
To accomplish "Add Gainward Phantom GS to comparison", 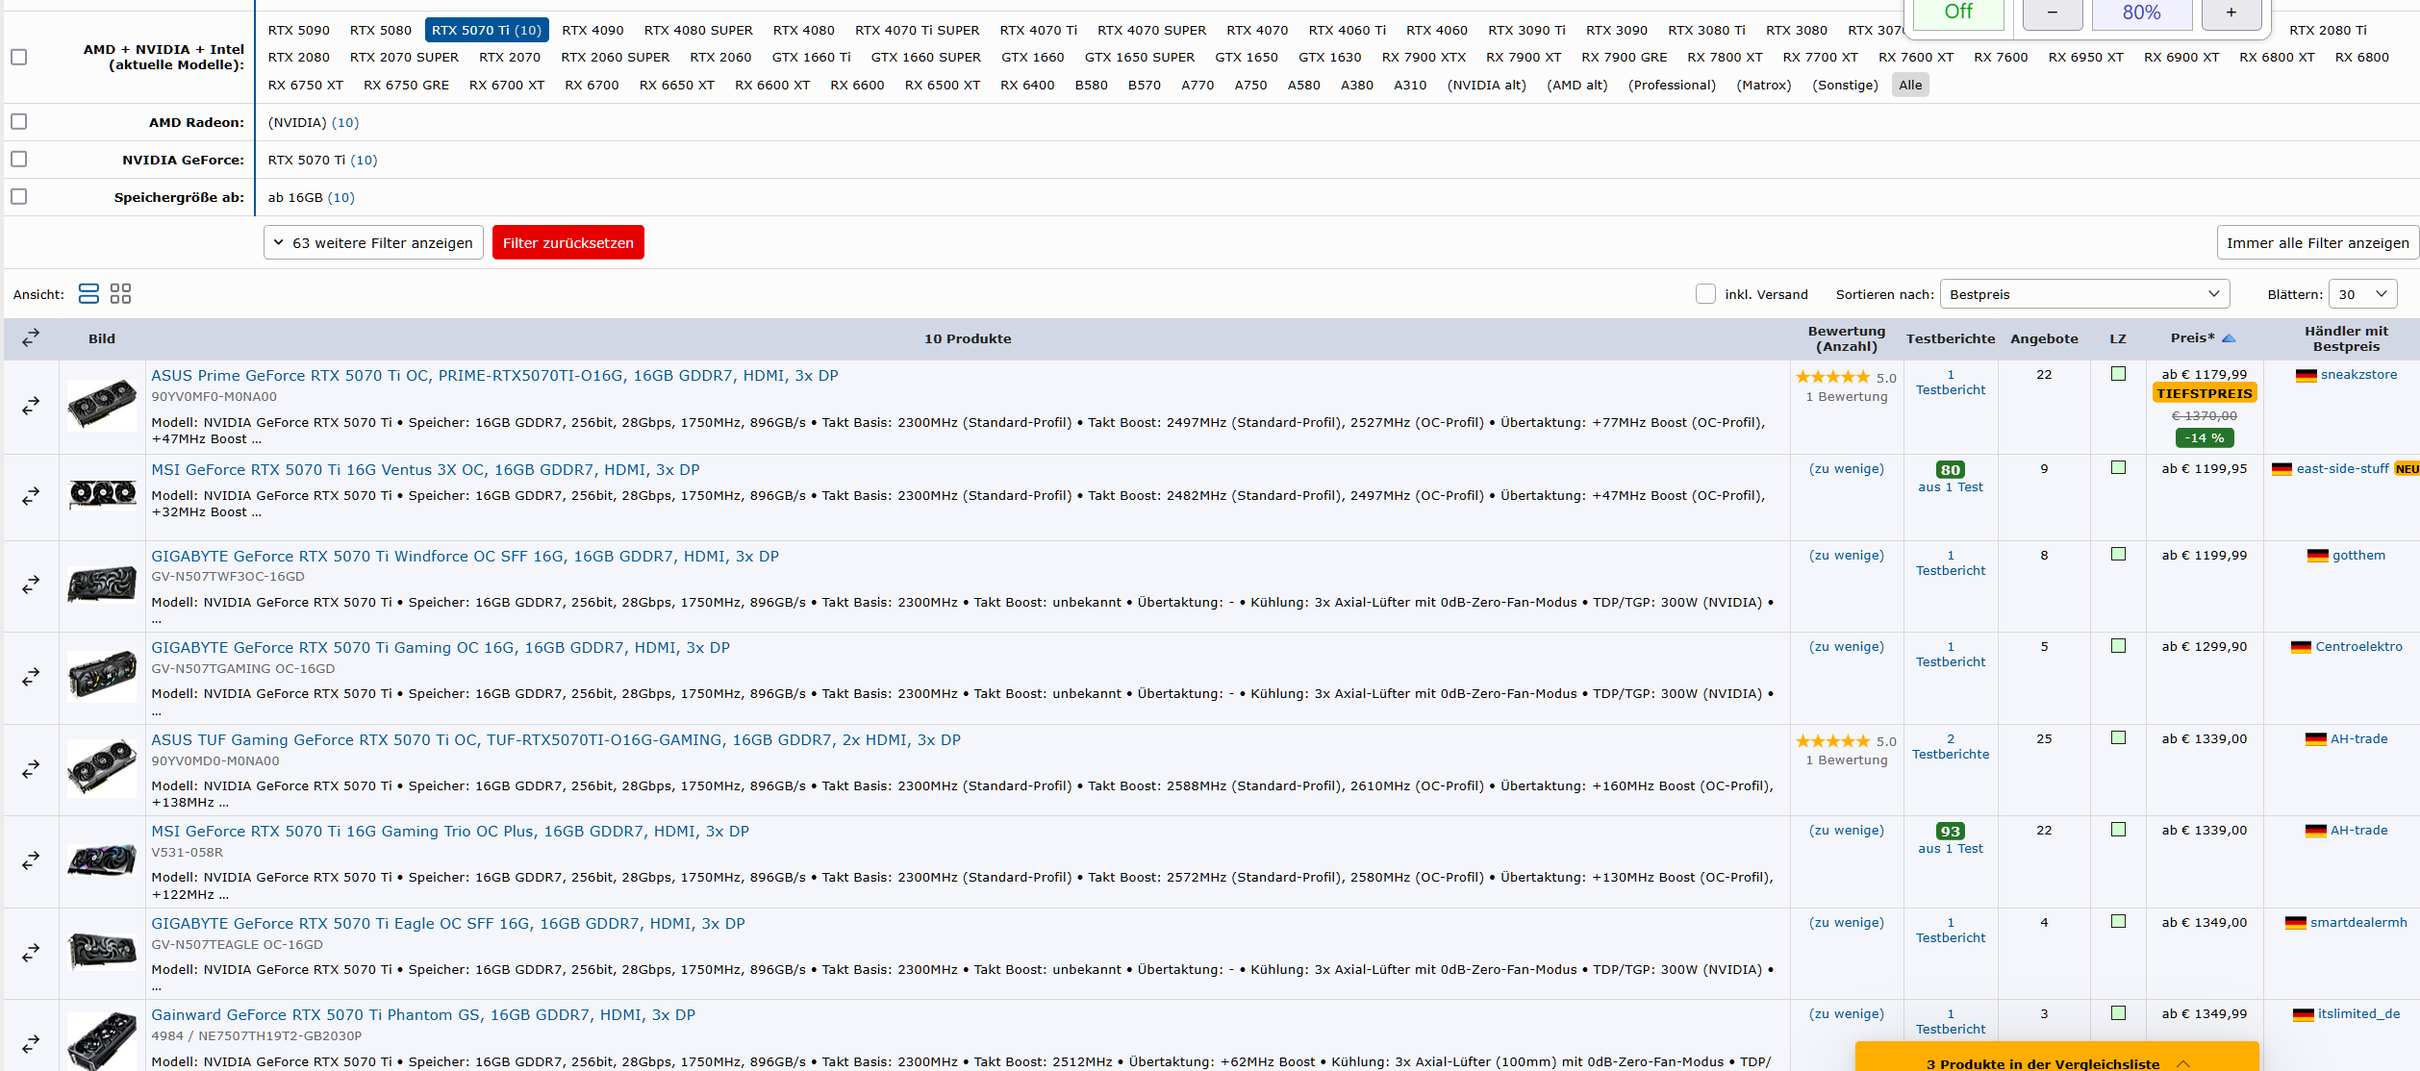I will [x=31, y=1042].
